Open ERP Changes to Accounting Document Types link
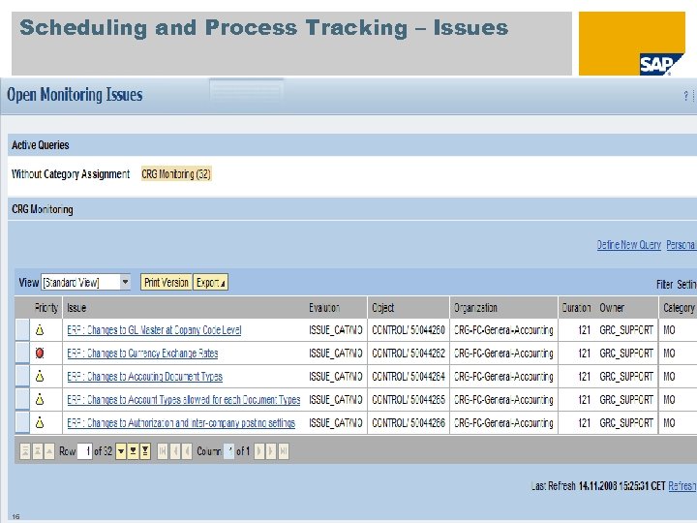Viewport: 697px width, 523px height. click(x=145, y=376)
